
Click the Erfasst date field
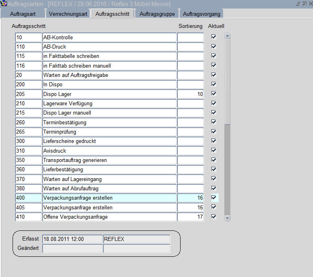tap(72, 239)
